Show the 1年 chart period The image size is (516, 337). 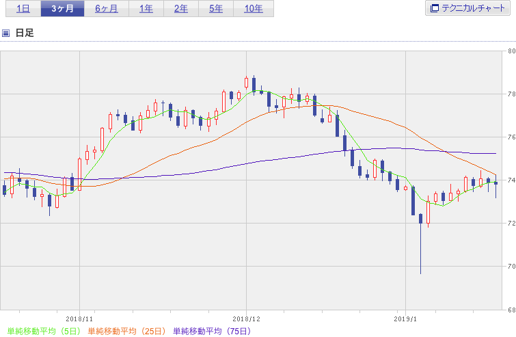tap(146, 8)
